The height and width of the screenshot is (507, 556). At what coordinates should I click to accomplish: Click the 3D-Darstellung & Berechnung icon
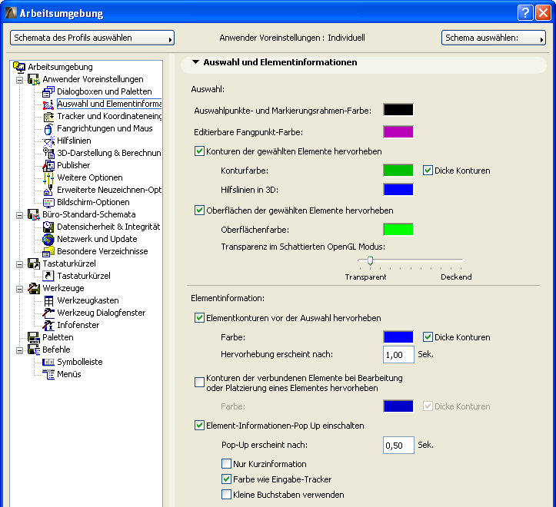[48, 153]
